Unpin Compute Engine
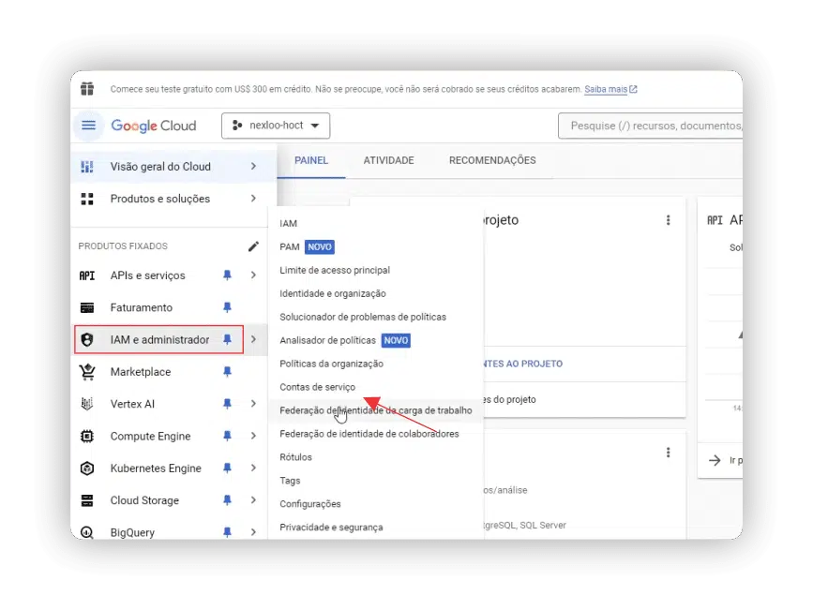 click(x=227, y=436)
